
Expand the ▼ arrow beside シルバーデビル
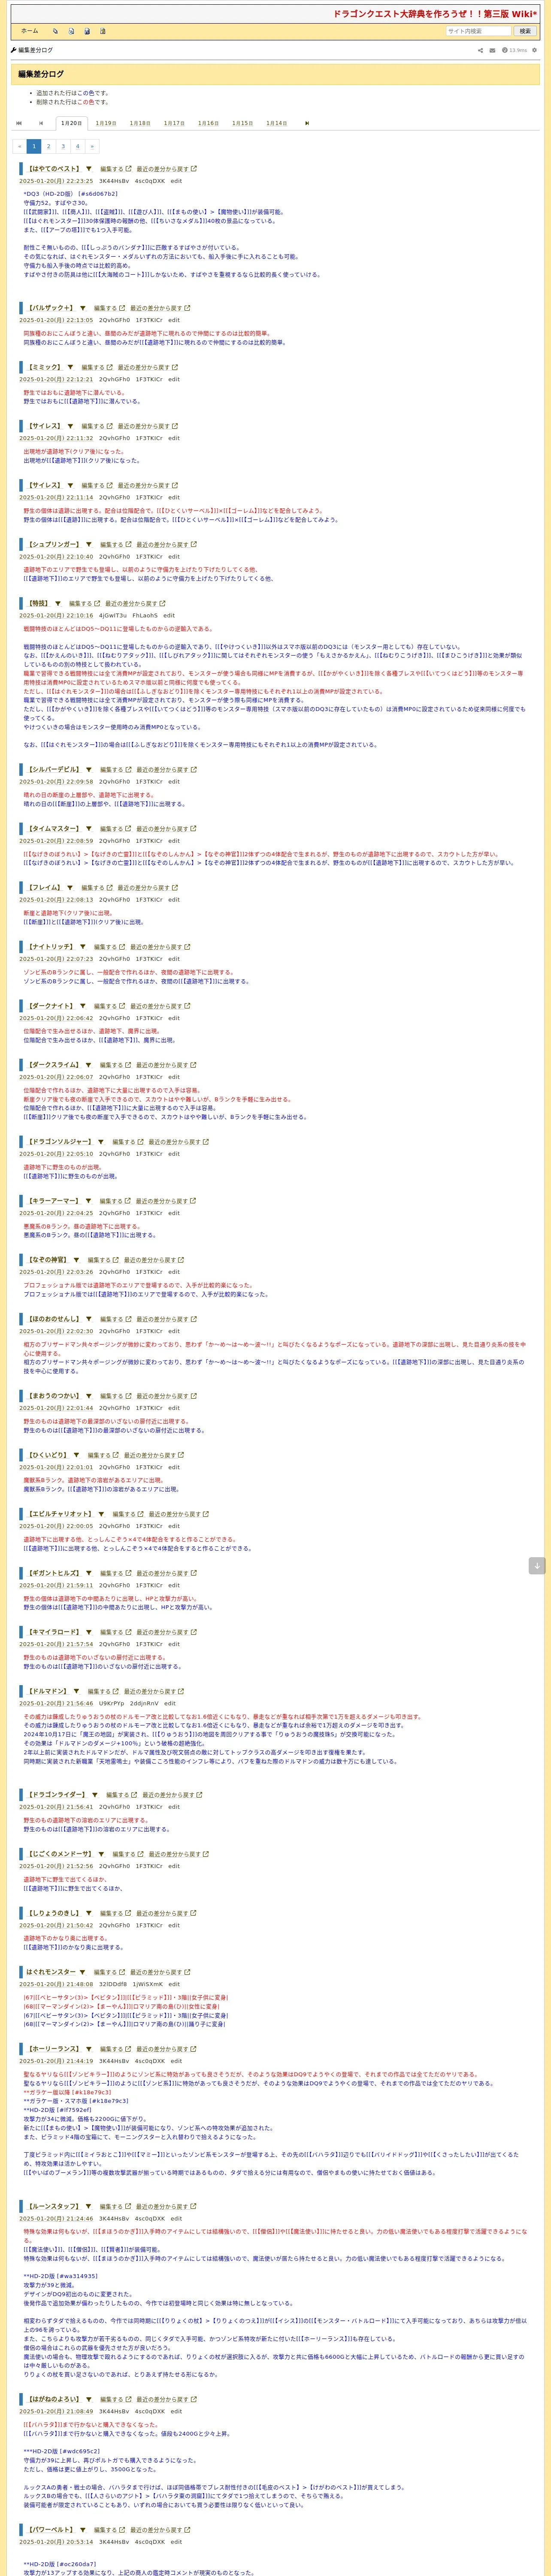click(x=88, y=770)
